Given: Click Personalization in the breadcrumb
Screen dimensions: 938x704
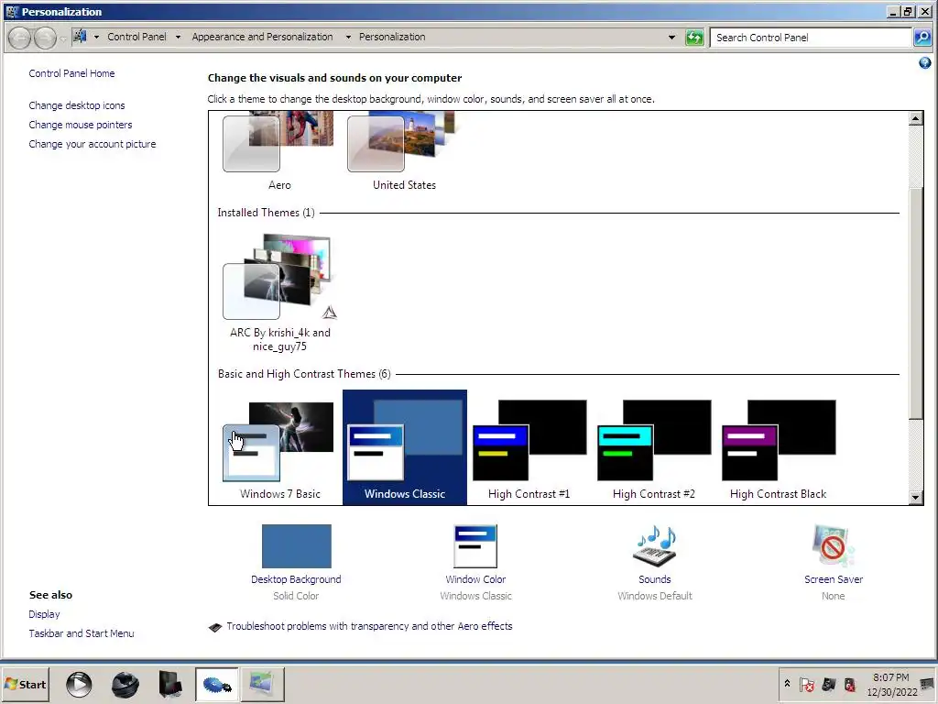Looking at the screenshot, I should pos(392,37).
